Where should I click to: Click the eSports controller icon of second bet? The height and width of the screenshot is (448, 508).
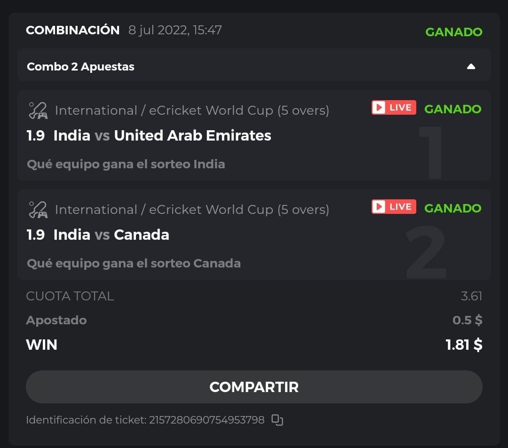coord(38,210)
